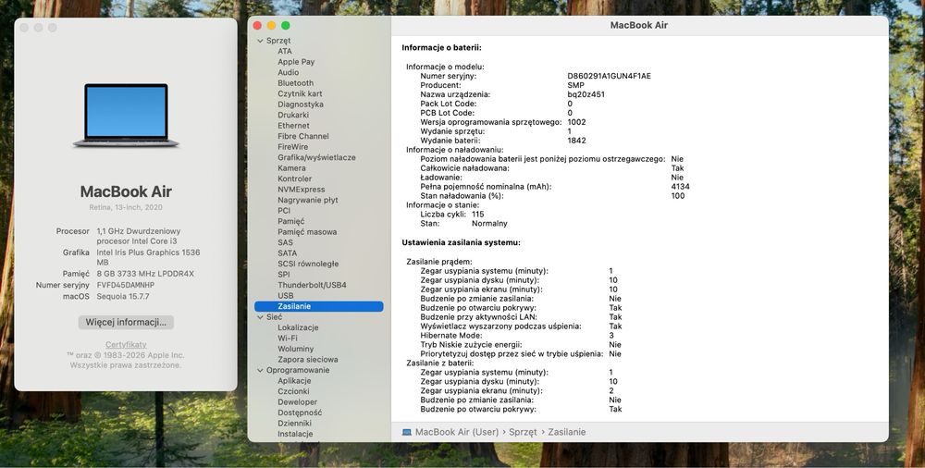Click the green zoom window button

(286, 25)
